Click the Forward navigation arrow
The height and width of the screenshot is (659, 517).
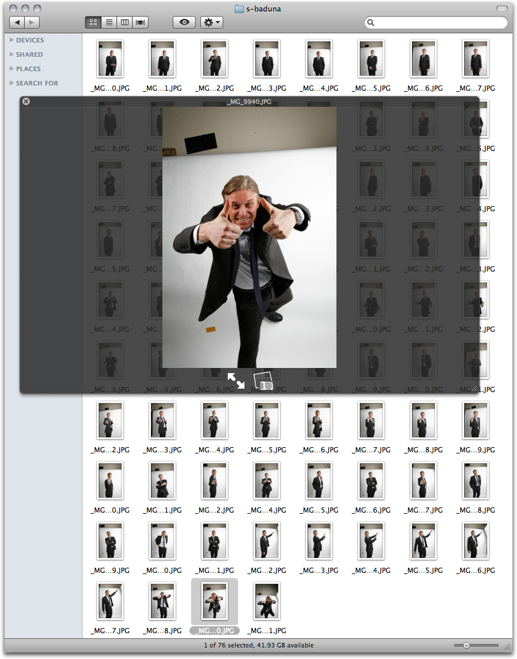tap(32, 22)
